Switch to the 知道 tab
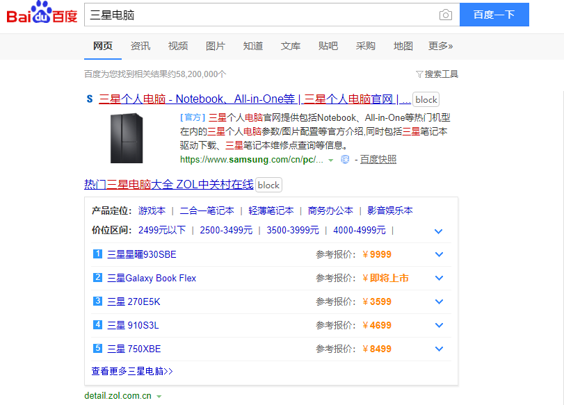The width and height of the screenshot is (564, 405). click(253, 46)
